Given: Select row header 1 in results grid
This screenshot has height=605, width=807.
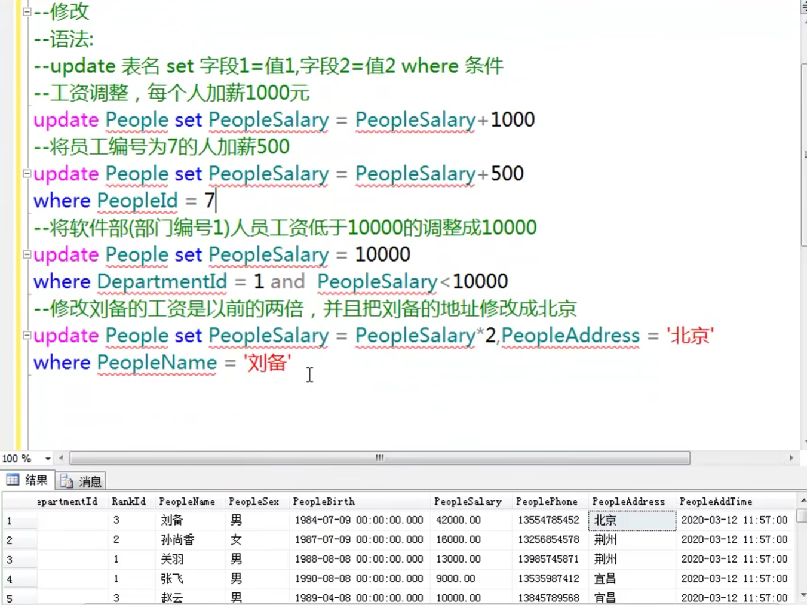Looking at the screenshot, I should pyautogui.click(x=19, y=521).
